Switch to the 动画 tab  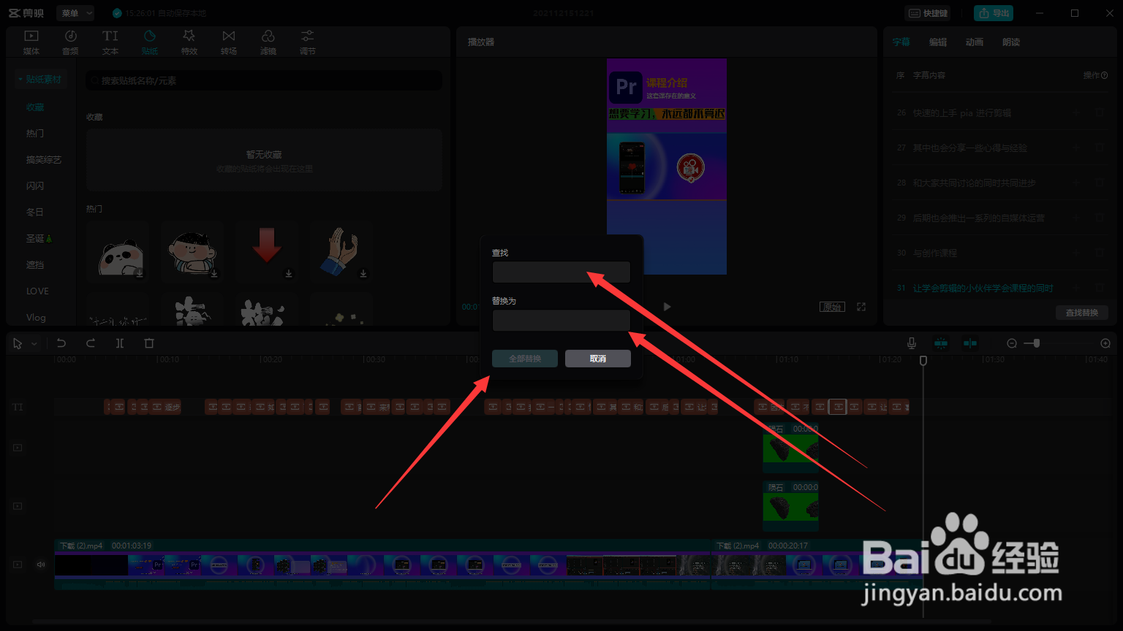[x=975, y=42]
